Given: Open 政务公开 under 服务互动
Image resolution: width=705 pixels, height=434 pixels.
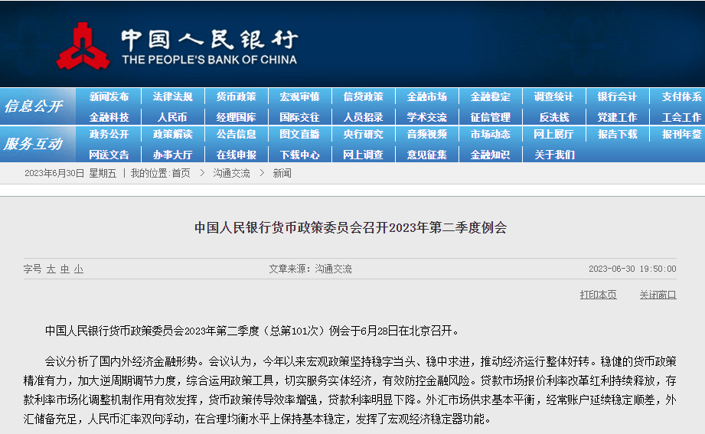Looking at the screenshot, I should [x=109, y=134].
